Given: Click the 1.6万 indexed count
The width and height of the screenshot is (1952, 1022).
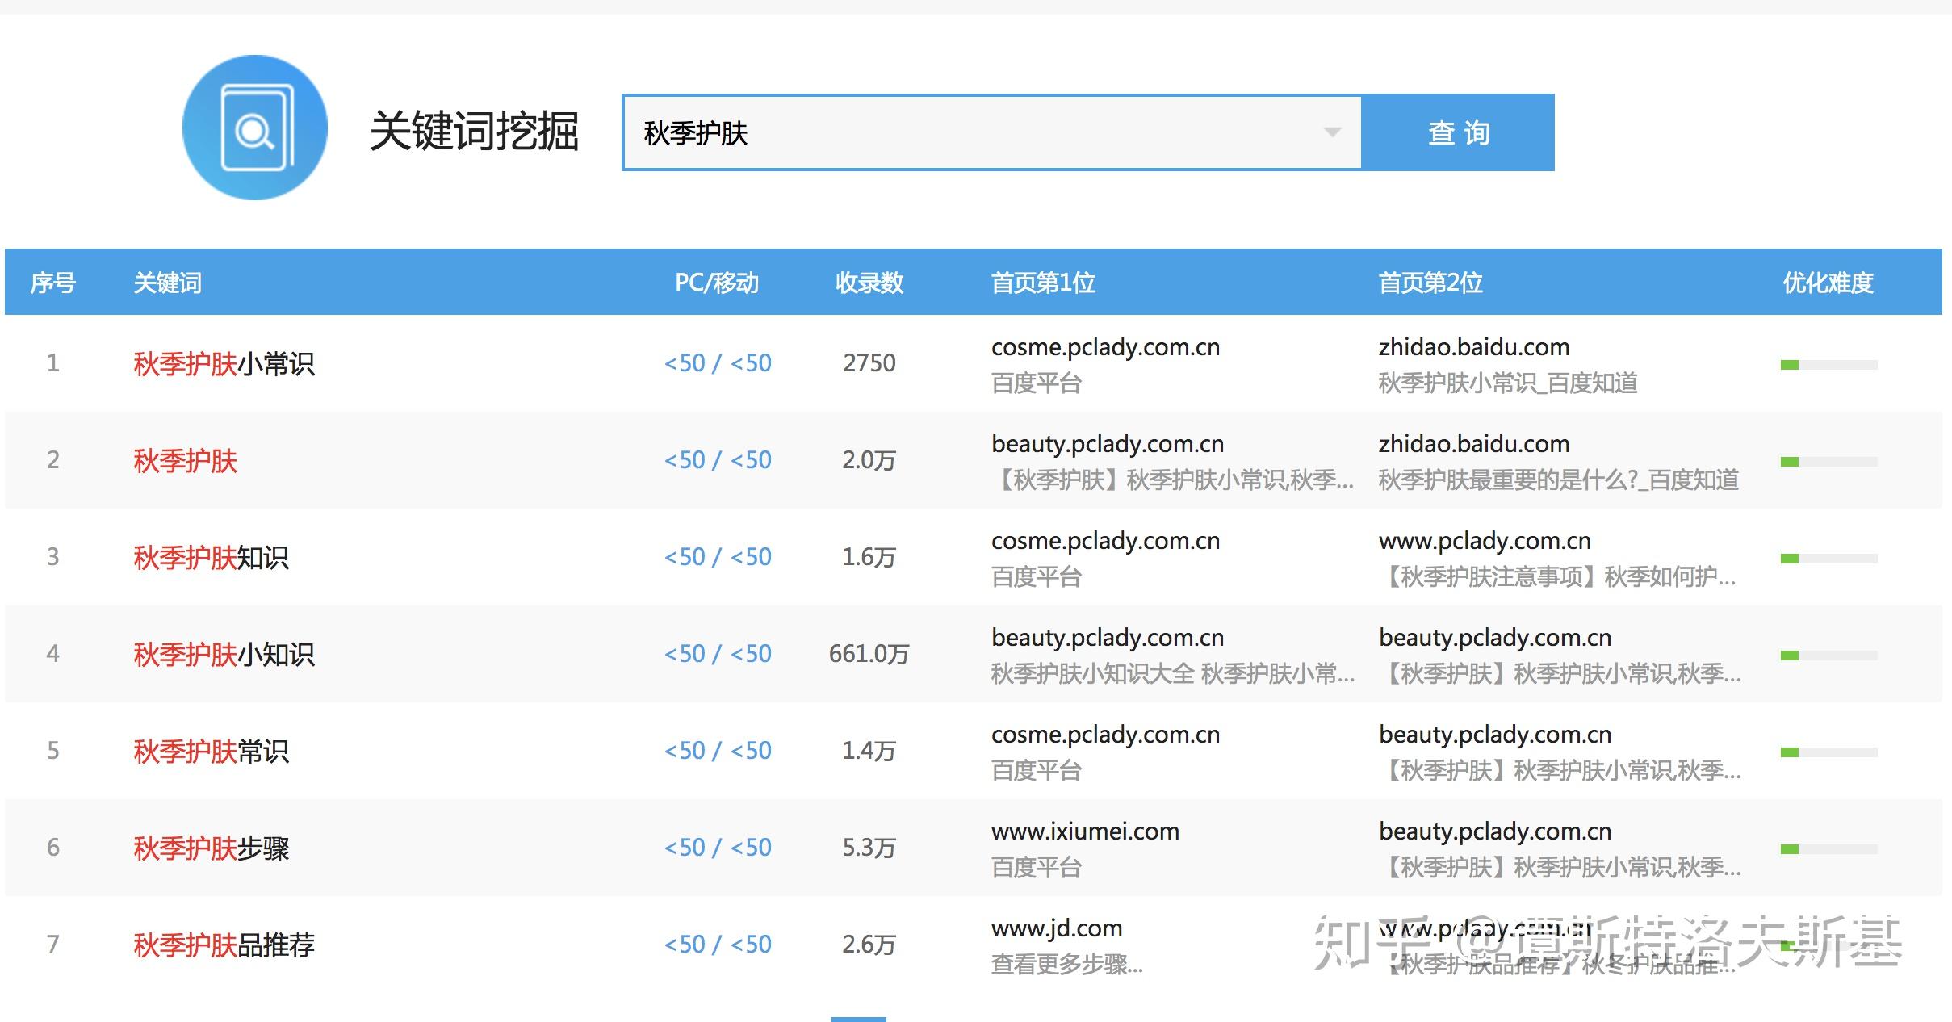Looking at the screenshot, I should pyautogui.click(x=869, y=557).
